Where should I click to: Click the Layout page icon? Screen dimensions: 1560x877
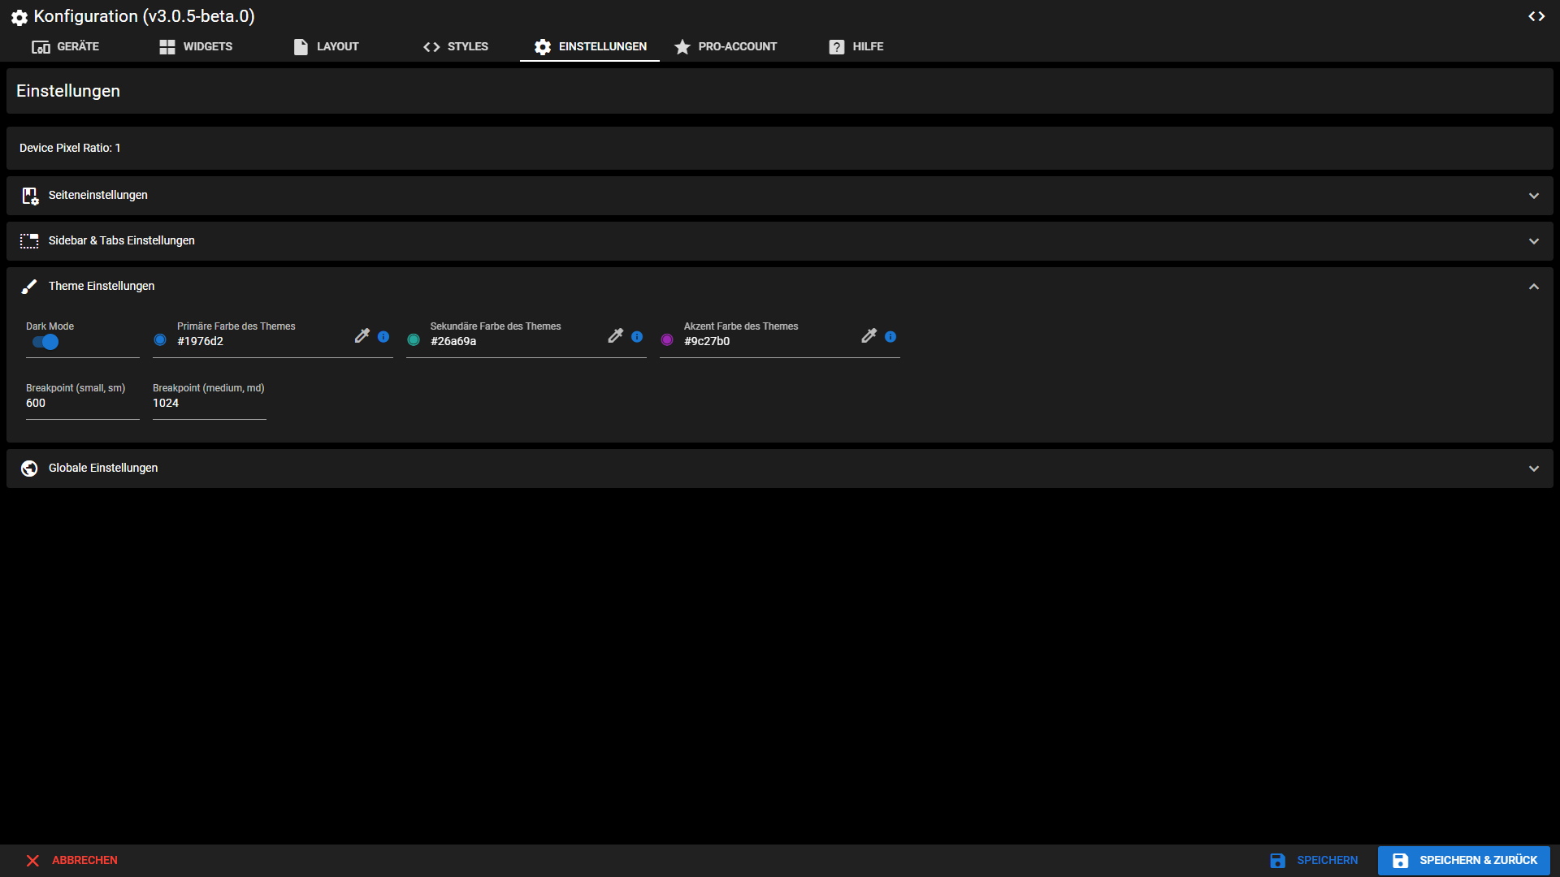click(301, 47)
